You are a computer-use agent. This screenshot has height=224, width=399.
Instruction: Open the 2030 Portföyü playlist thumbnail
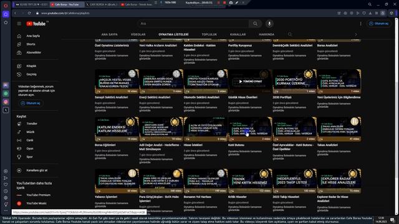coord(295,82)
